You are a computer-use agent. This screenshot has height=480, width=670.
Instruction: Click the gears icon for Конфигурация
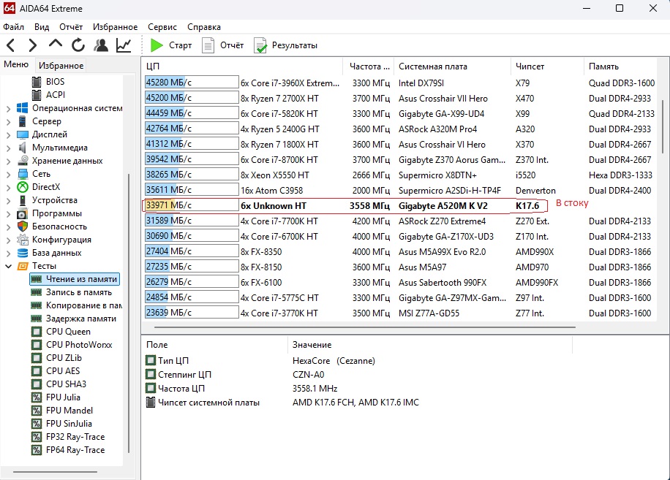[x=22, y=240]
